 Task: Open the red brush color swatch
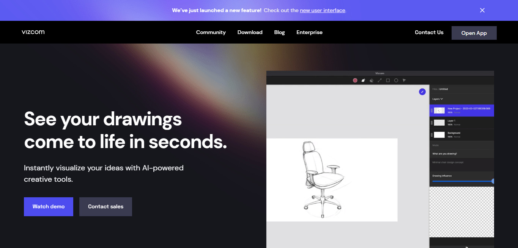coord(355,80)
